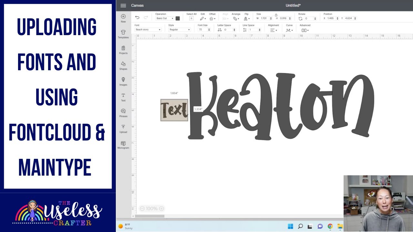This screenshot has width=413, height=232.
Task: Expand the Advanced text options
Action: [305, 30]
